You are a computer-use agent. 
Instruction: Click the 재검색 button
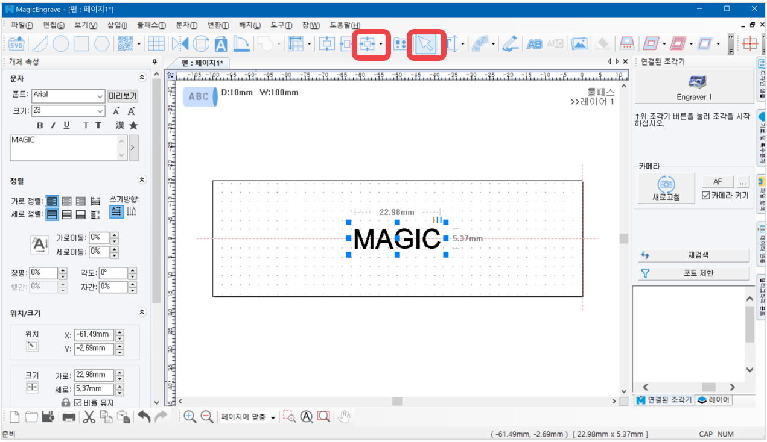click(693, 255)
